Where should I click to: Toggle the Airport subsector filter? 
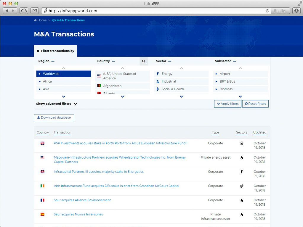point(240,74)
